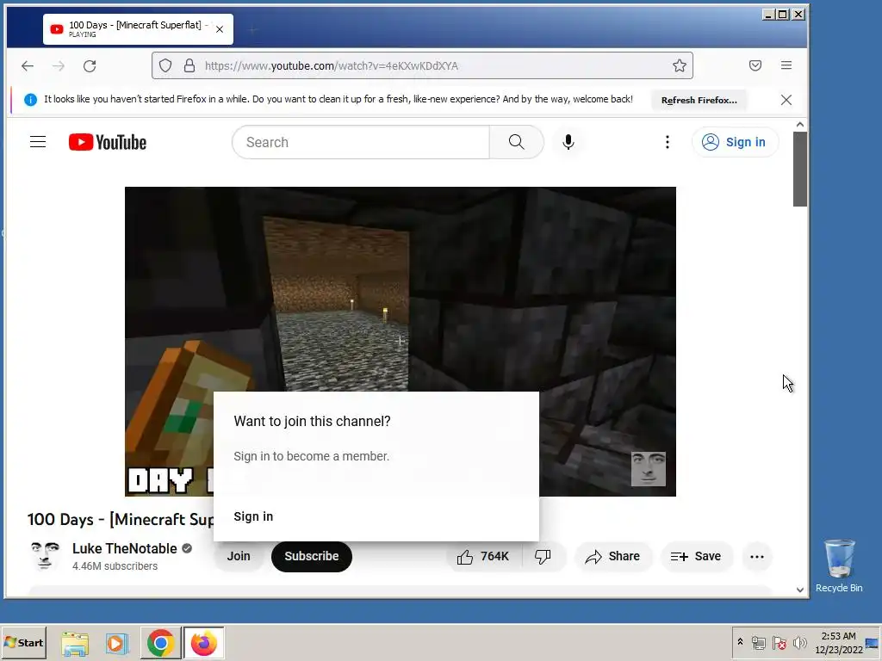This screenshot has width=882, height=661.
Task: Click scrollbar up arrow
Action: pos(800,125)
